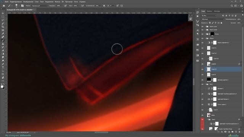The height and width of the screenshot is (137, 244).
Task: Click the zoom percentage in status bar
Action: click(x=8, y=132)
